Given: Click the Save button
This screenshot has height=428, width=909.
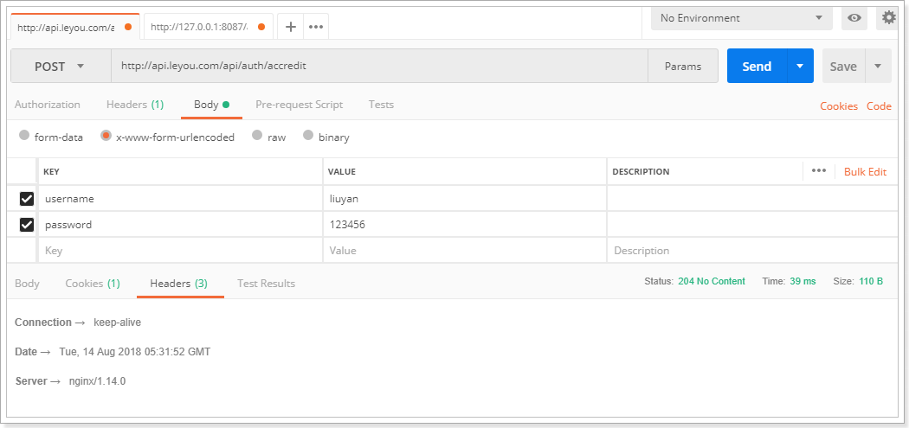Looking at the screenshot, I should pyautogui.click(x=843, y=66).
